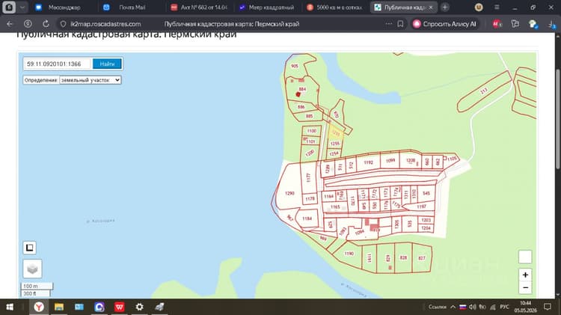Switch to the Метр квадратный tab

(x=266, y=7)
